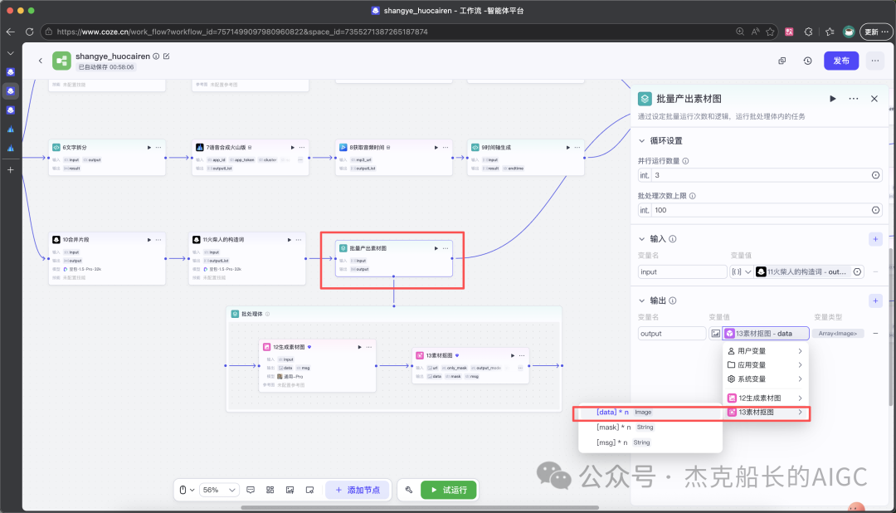Open variable picker for 并行运行数量
Screen dimensions: 896x513
(875, 176)
